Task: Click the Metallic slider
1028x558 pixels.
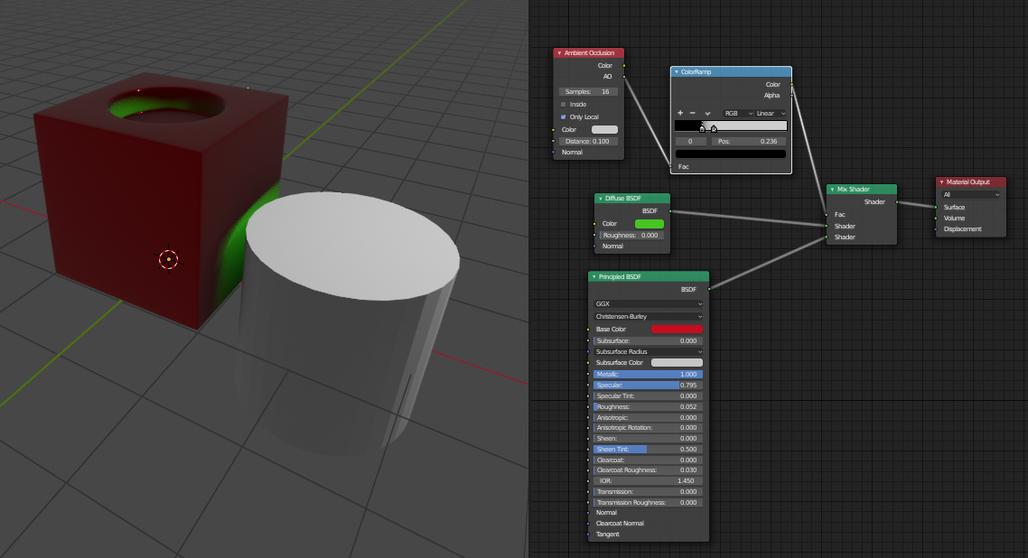Action: 648,375
